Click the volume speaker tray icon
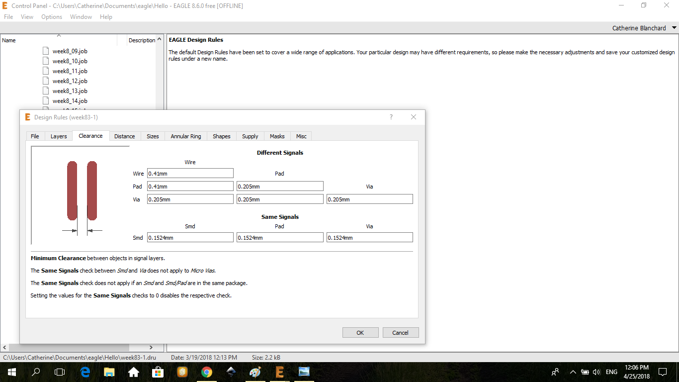The height and width of the screenshot is (382, 679). 596,372
